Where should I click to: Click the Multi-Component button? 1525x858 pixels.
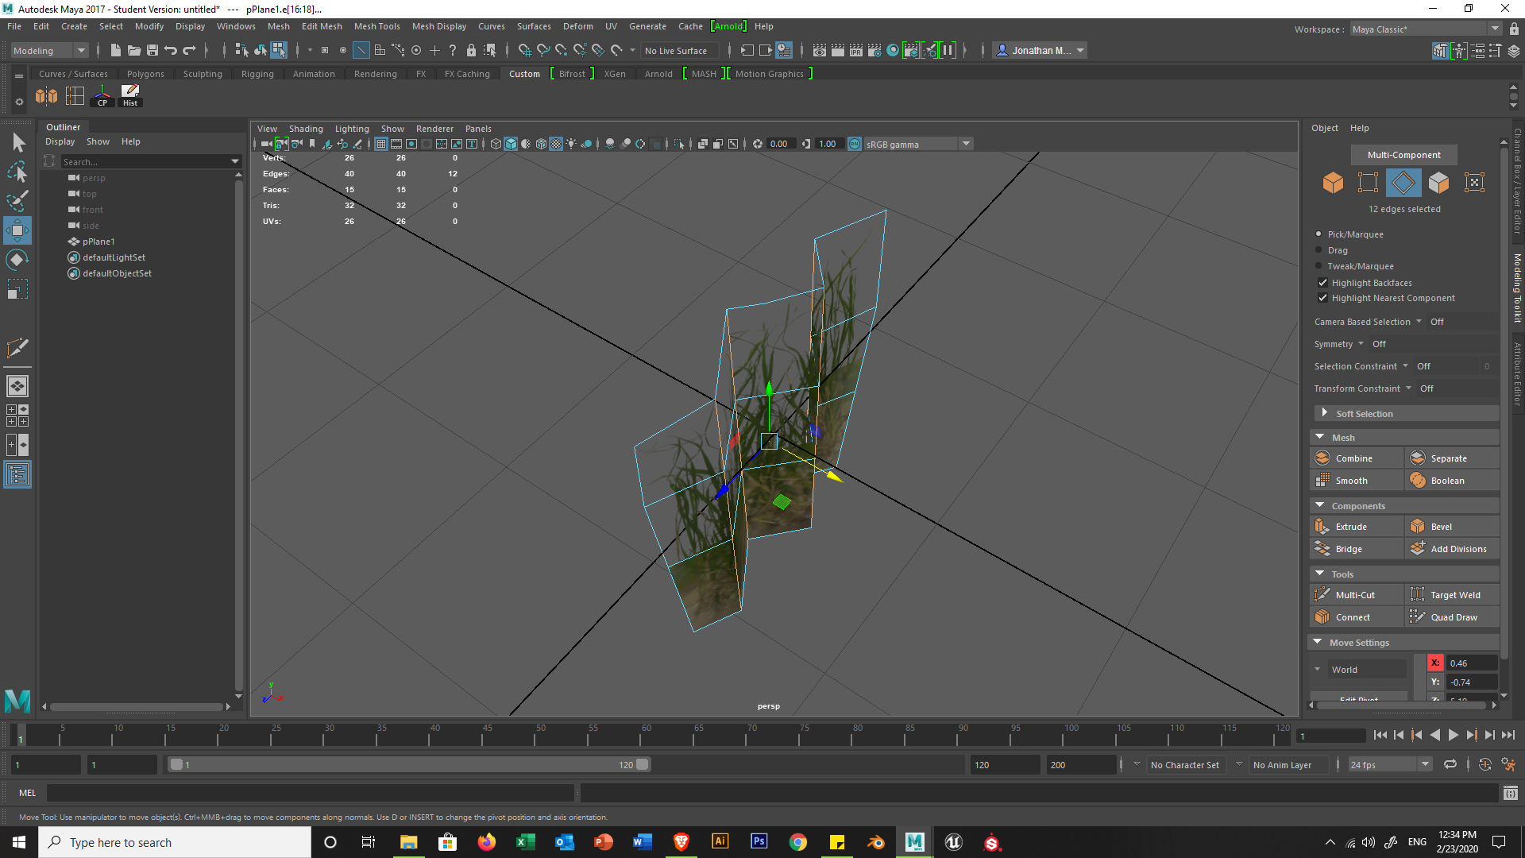[1403, 154]
